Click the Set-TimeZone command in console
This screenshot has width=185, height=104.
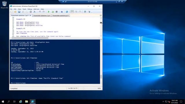point(45,78)
